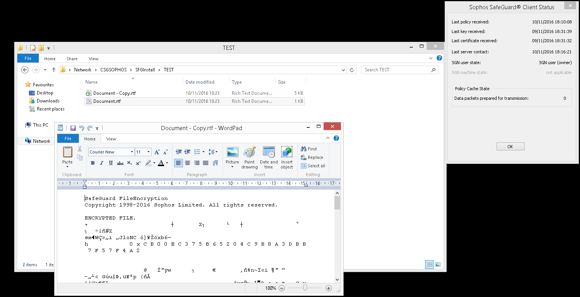
Task: Insert a Paint drawing
Action: click(x=249, y=157)
